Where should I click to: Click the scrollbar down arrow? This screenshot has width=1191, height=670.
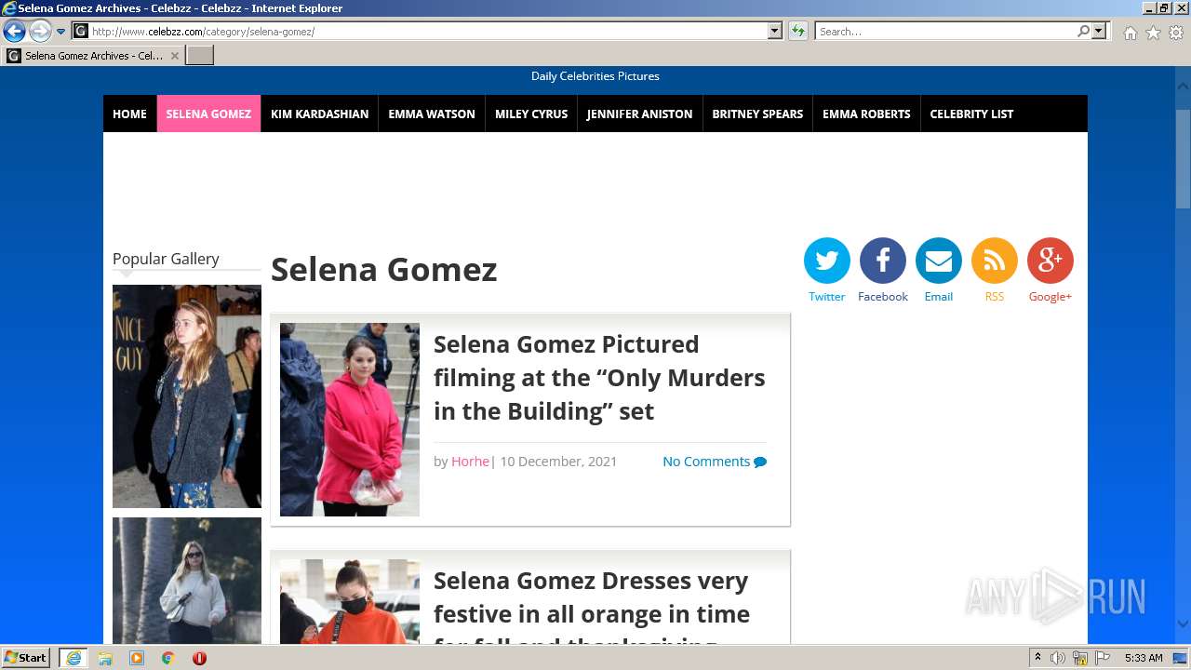1183,624
